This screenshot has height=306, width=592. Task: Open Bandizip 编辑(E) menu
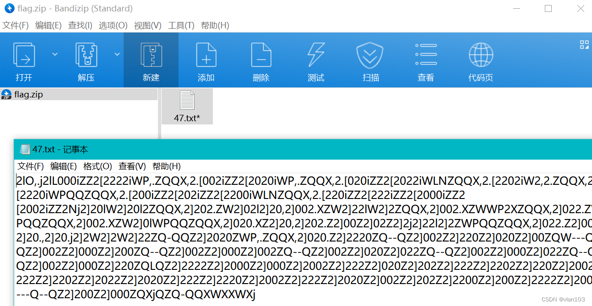pos(48,25)
